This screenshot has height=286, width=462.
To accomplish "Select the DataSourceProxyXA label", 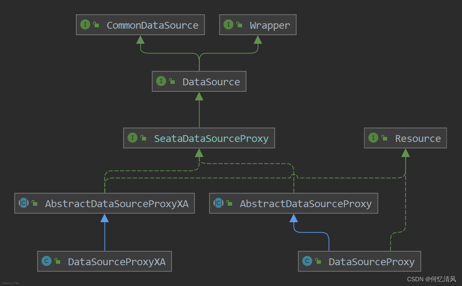I will point(117,262).
